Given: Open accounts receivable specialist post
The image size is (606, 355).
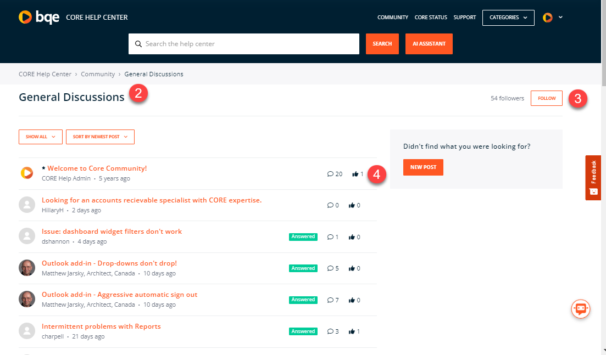Looking at the screenshot, I should pyautogui.click(x=152, y=200).
